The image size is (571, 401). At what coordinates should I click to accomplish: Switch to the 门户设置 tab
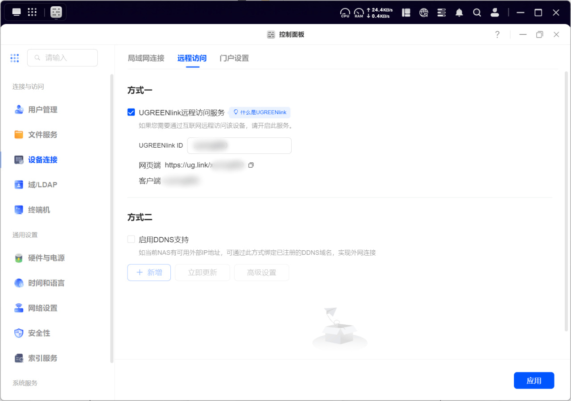[234, 58]
